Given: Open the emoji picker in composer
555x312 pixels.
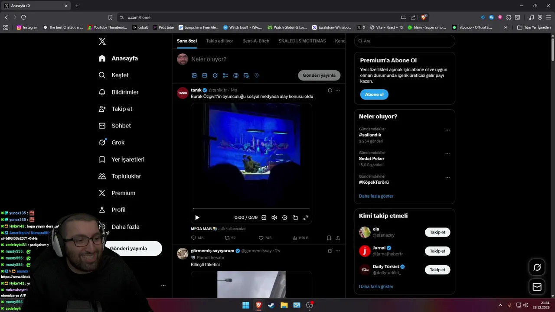Looking at the screenshot, I should [236, 75].
